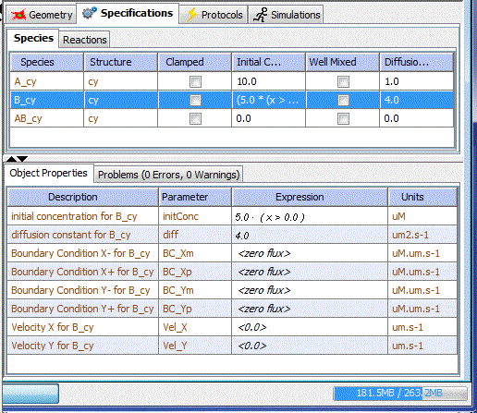Screen dimensions: 477x413
Task: Edit the Vel_X expression cell
Action: point(310,327)
